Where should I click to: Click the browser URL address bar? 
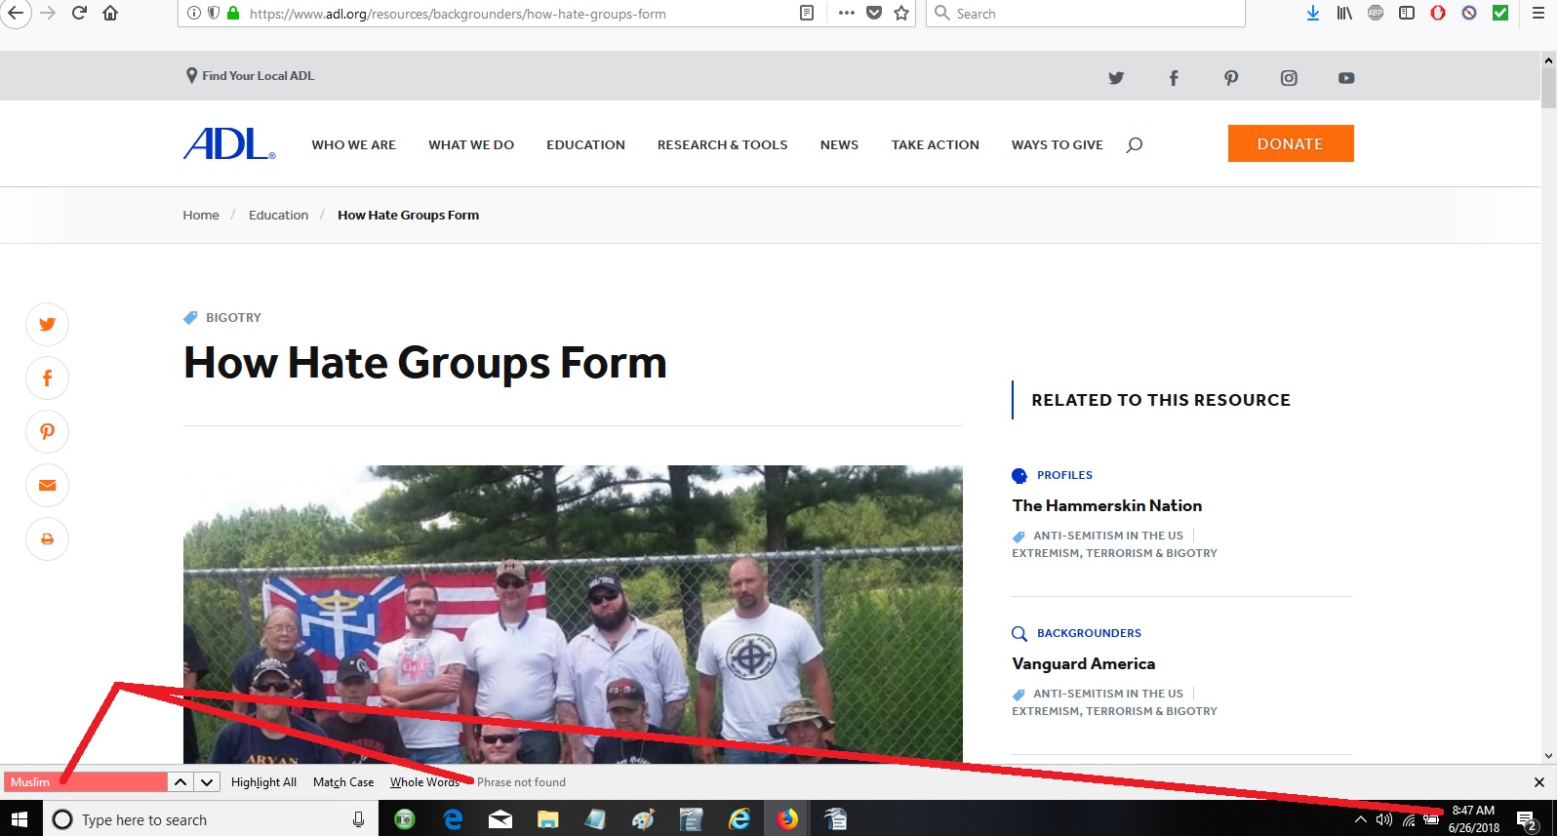(x=517, y=14)
